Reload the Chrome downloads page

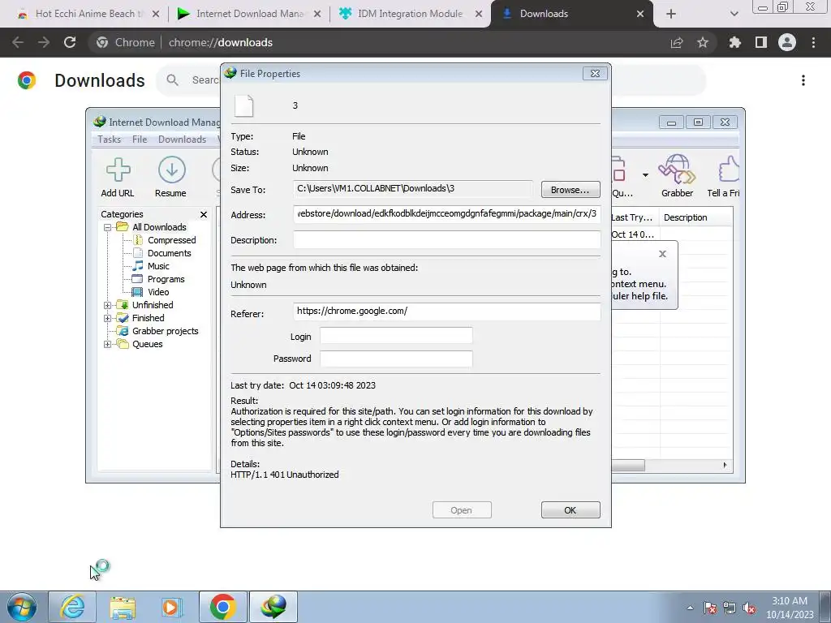(70, 42)
